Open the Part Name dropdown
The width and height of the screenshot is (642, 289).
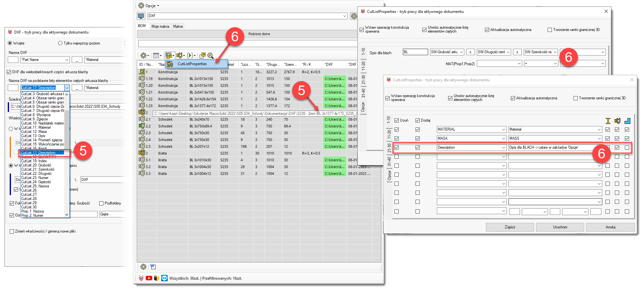pos(45,60)
